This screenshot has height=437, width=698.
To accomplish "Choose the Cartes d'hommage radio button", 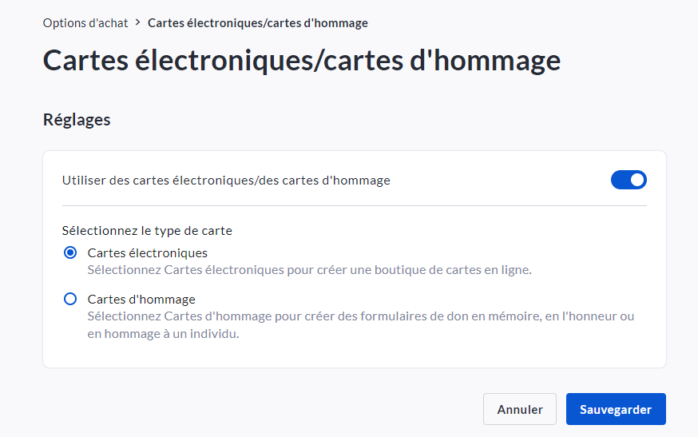I will click(x=70, y=299).
